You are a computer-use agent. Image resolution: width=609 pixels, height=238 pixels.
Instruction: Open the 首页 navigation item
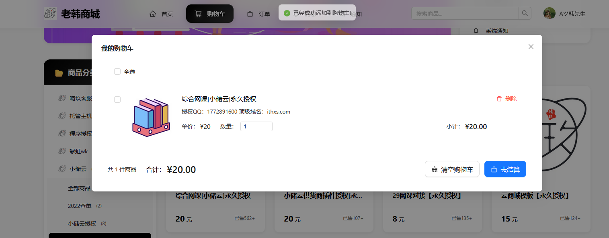pyautogui.click(x=161, y=14)
